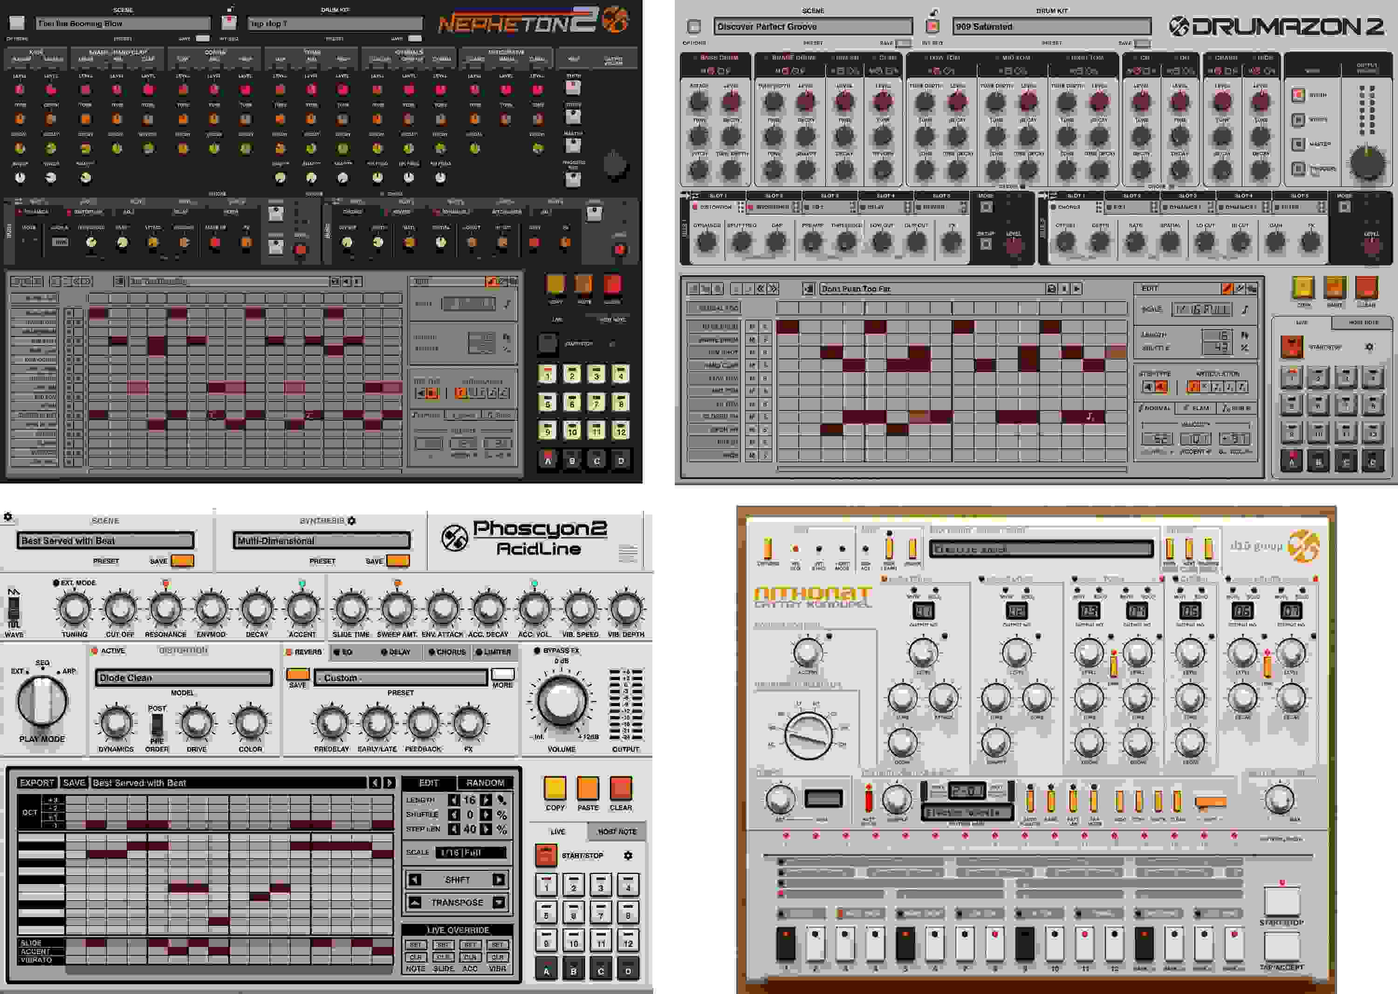
Task: Select the RANDOM tab in Phoscyon2 sequencer
Action: click(x=485, y=783)
